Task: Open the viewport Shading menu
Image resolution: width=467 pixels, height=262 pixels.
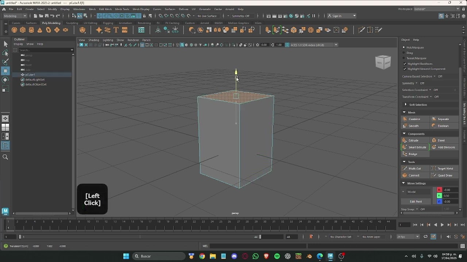Action: tap(93, 40)
